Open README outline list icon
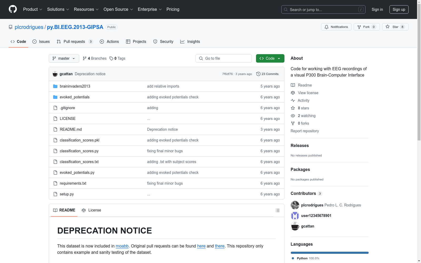The height and width of the screenshot is (263, 421). click(x=277, y=210)
